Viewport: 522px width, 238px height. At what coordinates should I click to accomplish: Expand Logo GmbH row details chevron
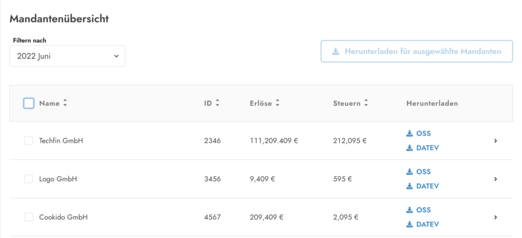[496, 179]
